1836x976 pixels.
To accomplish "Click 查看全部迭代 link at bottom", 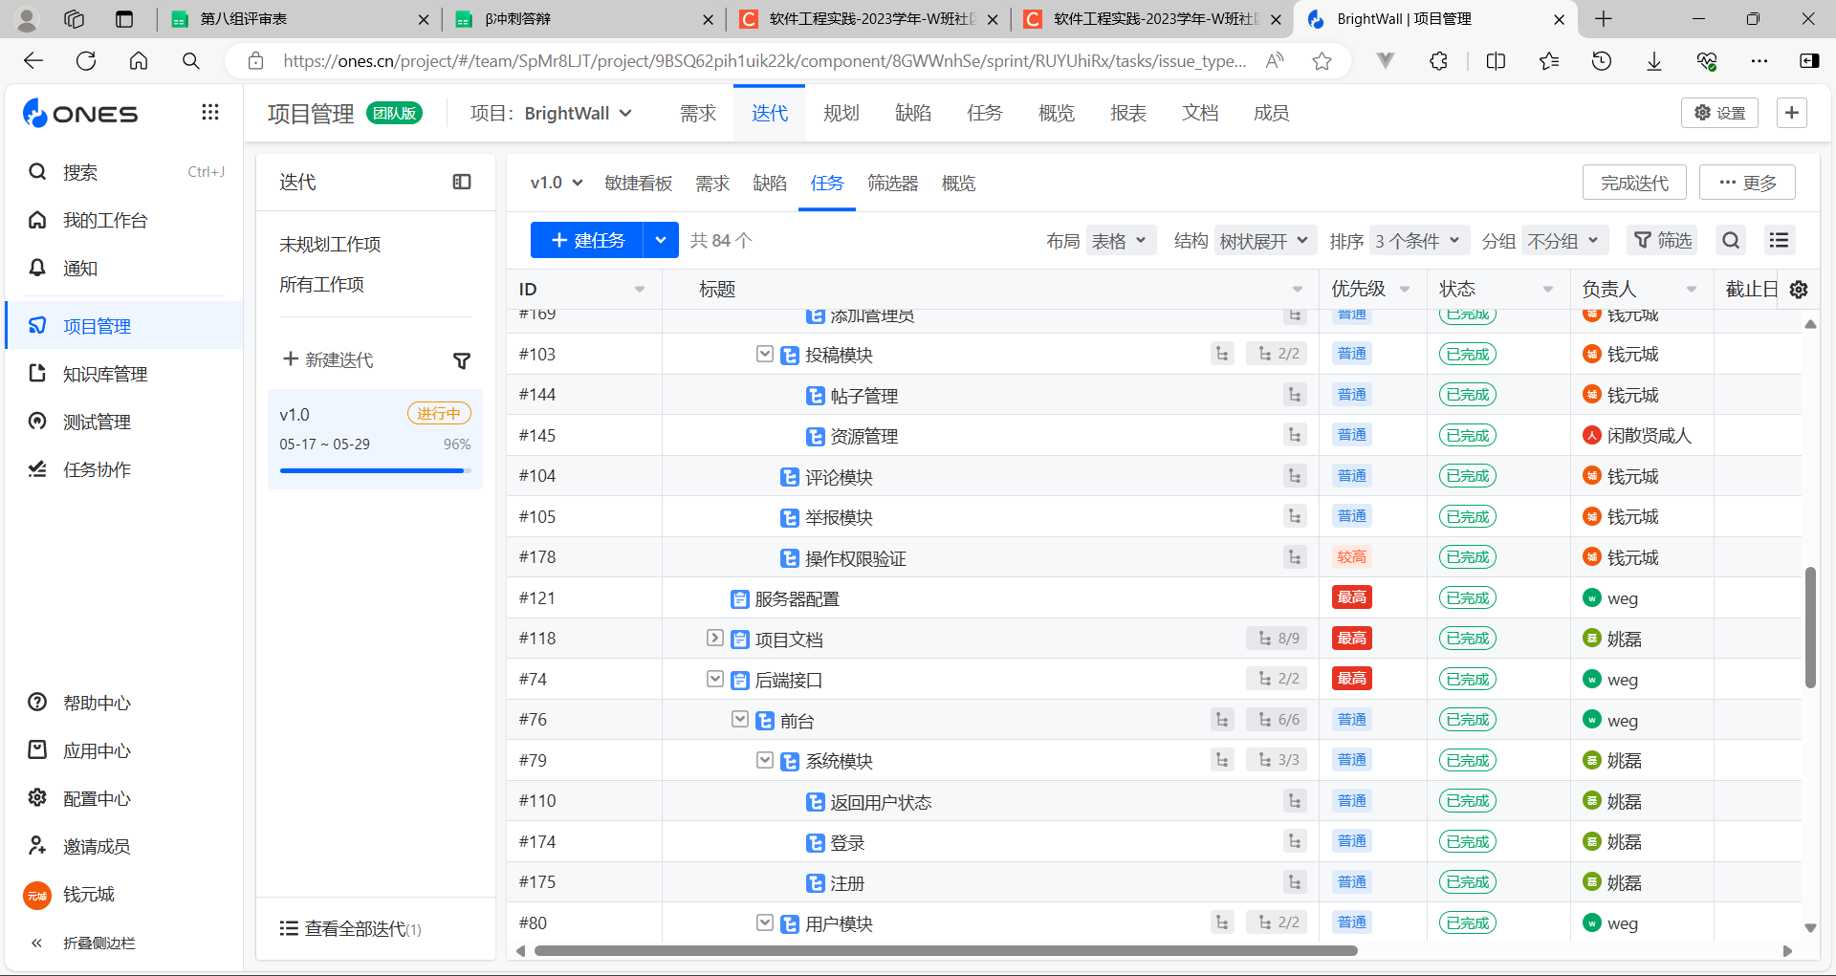I will click(354, 929).
